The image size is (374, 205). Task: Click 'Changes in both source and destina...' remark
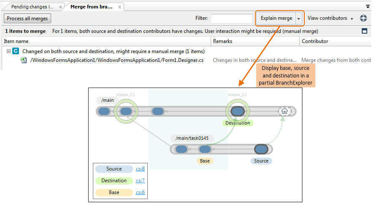coord(255,60)
